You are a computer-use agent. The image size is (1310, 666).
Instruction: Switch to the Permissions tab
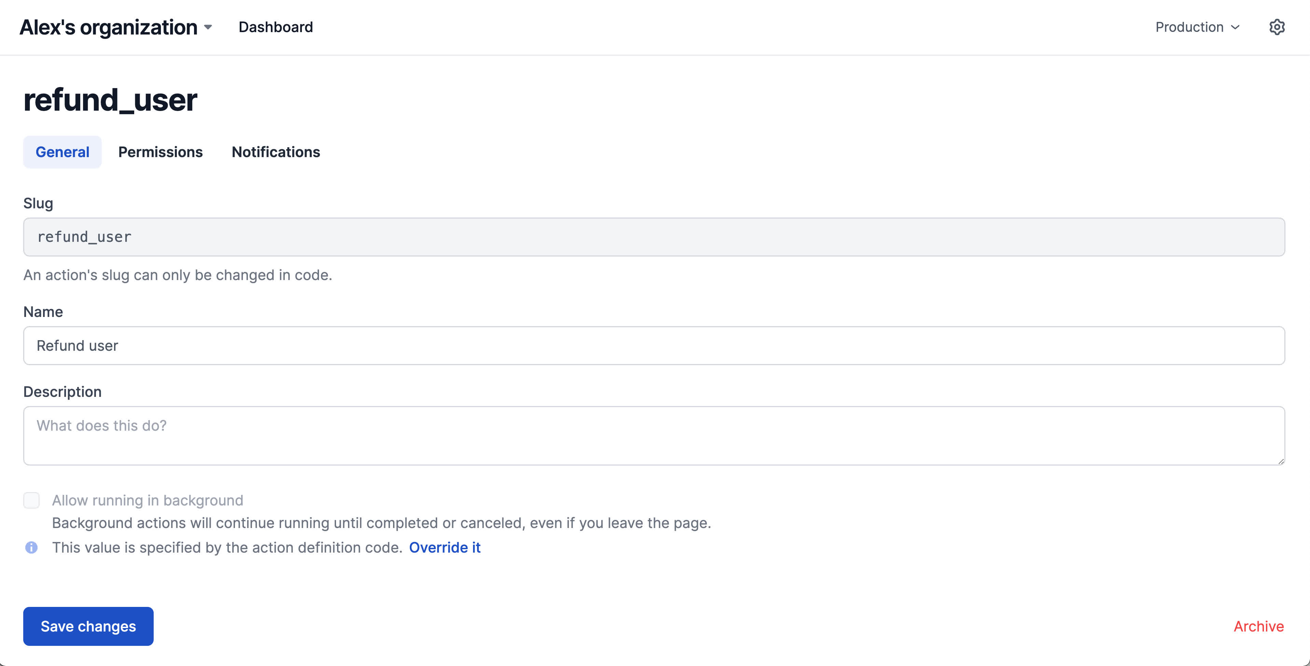(160, 152)
